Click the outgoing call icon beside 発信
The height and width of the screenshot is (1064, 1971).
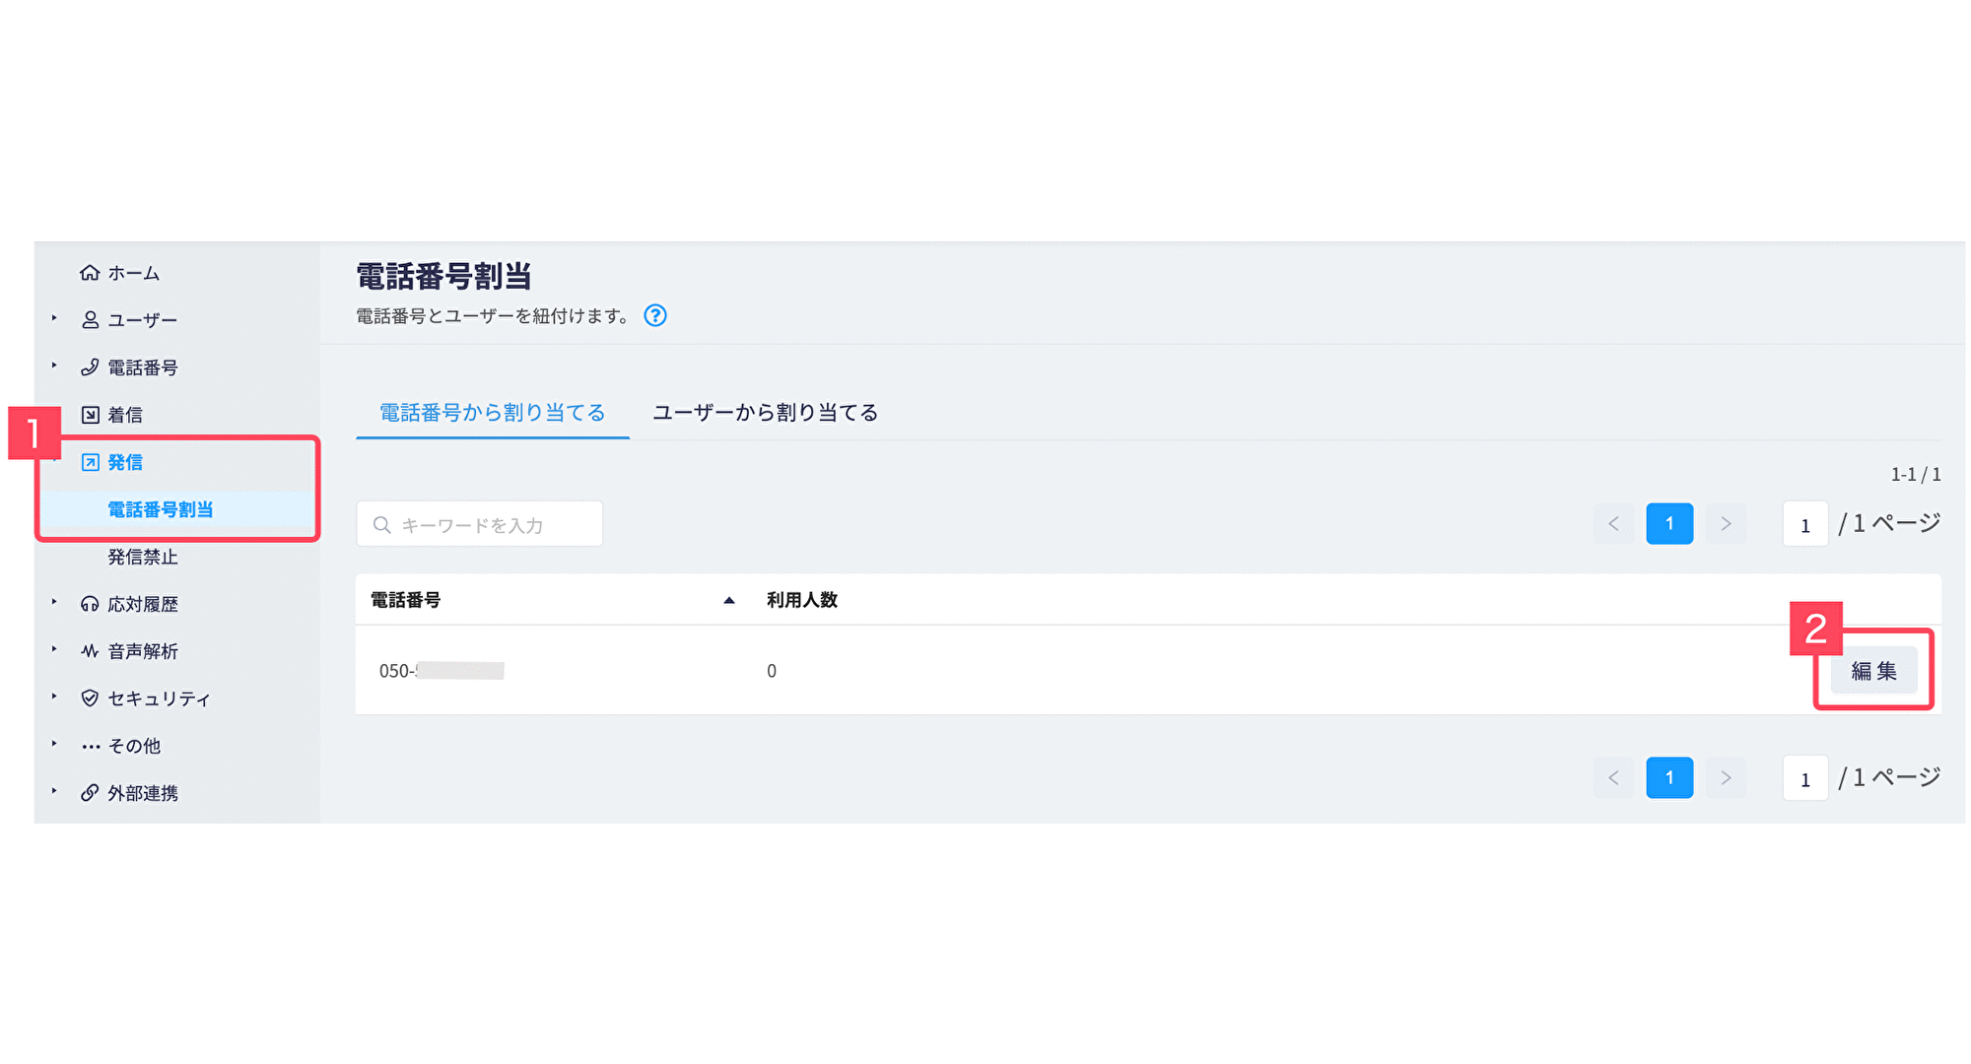coord(90,462)
